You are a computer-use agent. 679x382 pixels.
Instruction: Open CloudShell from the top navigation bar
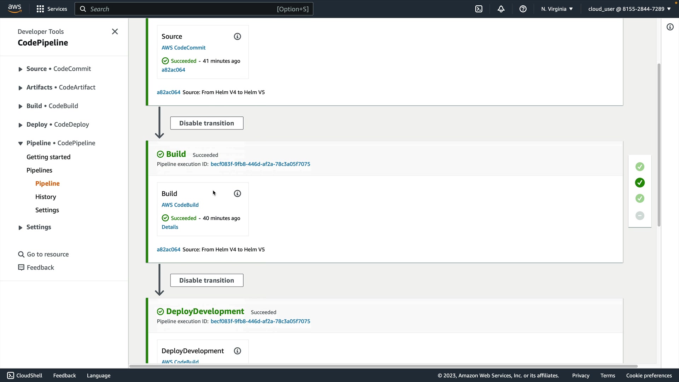pos(479,9)
